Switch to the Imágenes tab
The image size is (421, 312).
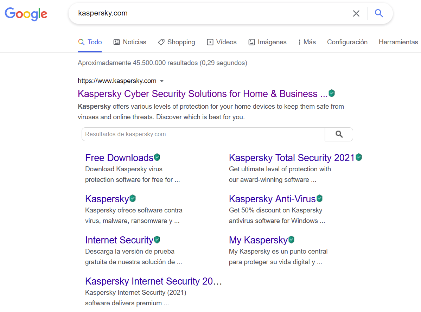click(267, 42)
